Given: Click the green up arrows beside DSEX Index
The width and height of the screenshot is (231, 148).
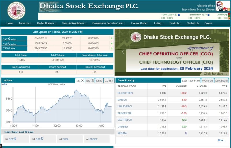Looking at the screenshot, I should [x=111, y=38].
